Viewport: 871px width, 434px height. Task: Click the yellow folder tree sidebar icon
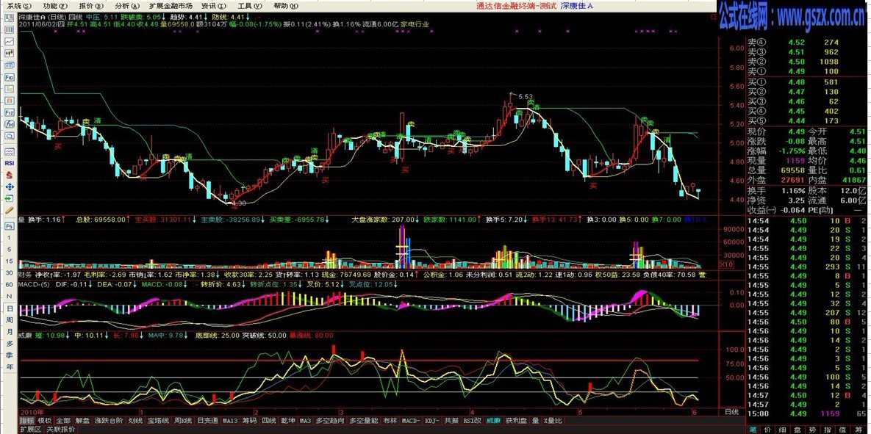click(10, 89)
